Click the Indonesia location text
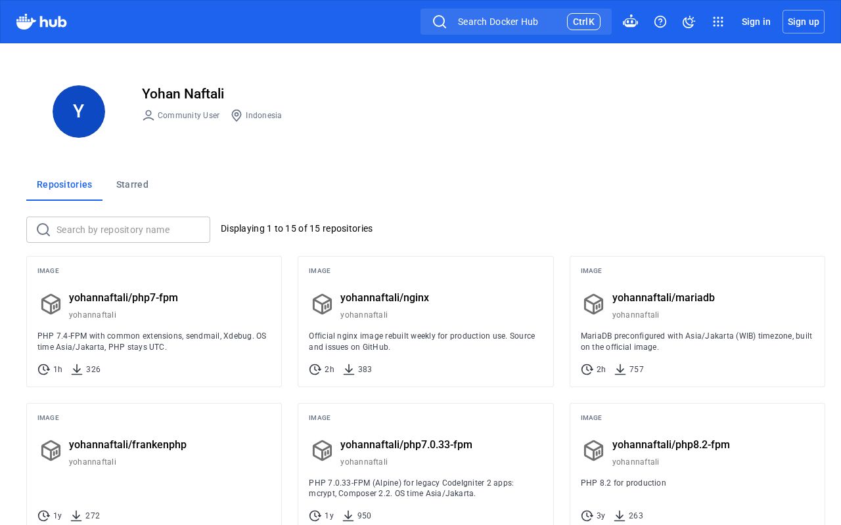 point(263,115)
